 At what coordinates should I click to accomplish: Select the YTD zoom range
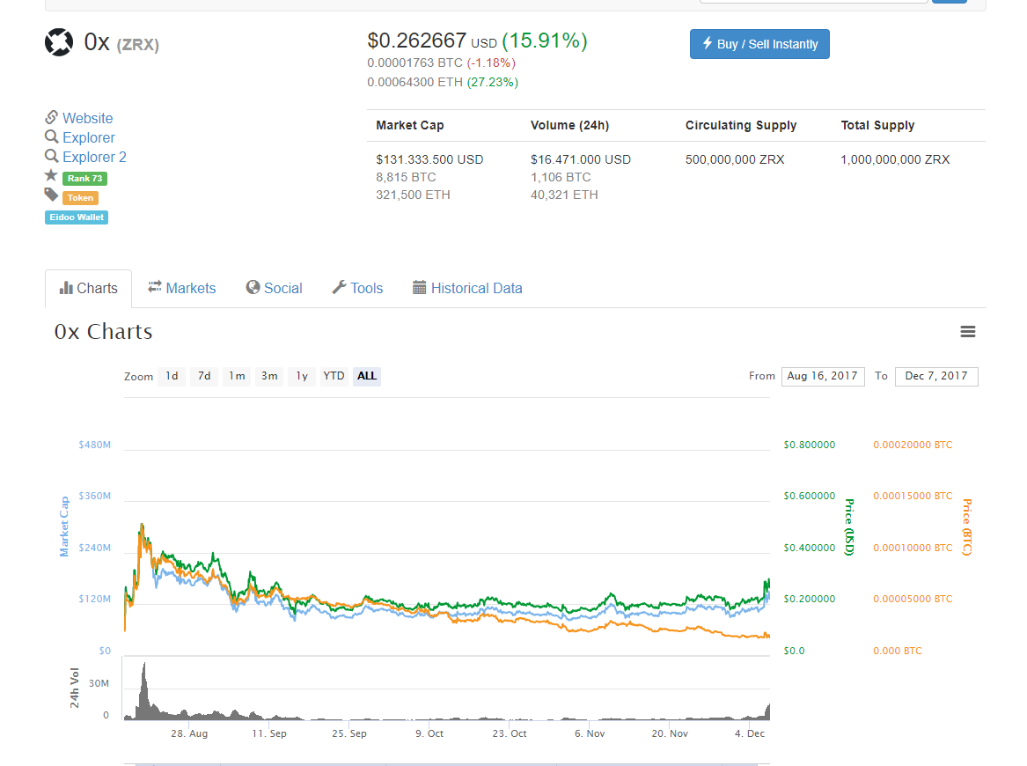coord(334,376)
